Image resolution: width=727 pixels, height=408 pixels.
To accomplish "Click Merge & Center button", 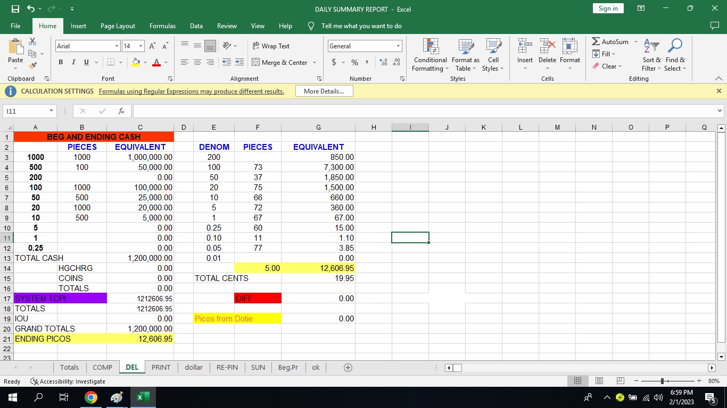I will tap(280, 63).
